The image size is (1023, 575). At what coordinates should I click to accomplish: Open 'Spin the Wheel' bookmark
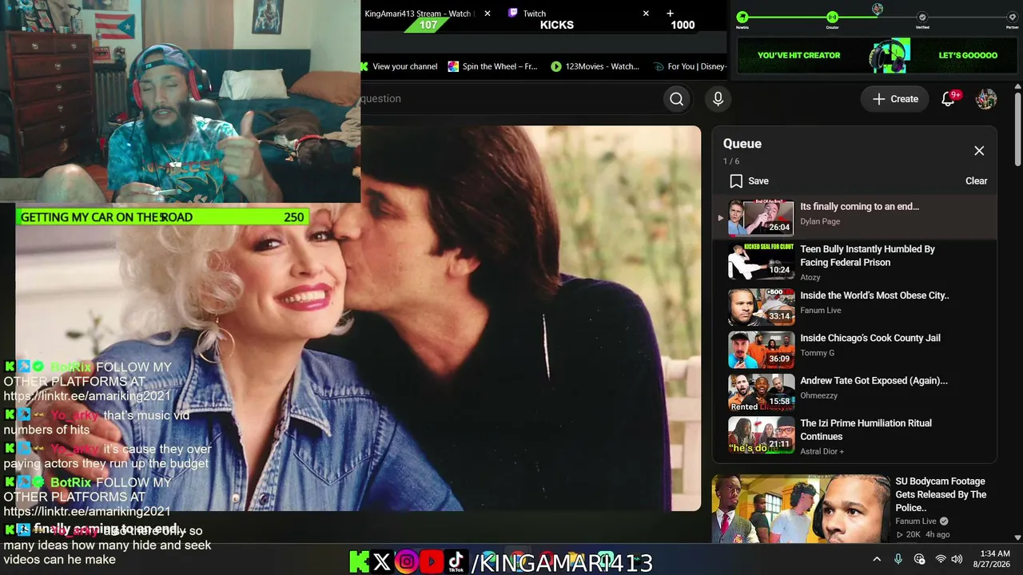[492, 66]
